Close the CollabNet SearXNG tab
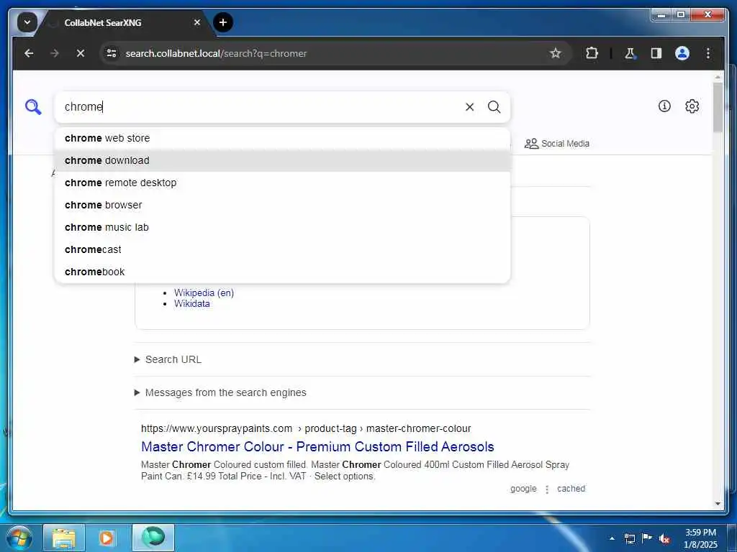 [x=197, y=22]
